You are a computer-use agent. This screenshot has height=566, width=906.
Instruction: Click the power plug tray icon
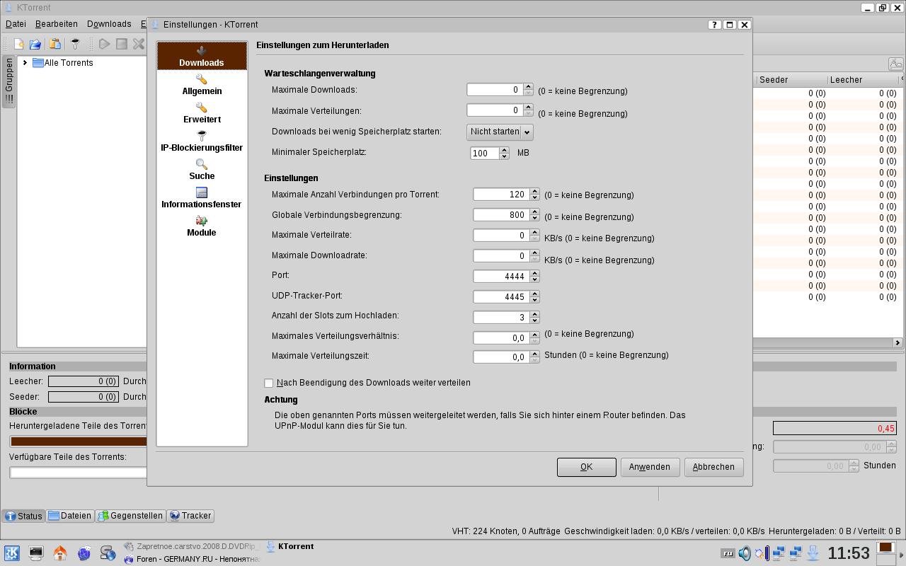762,553
